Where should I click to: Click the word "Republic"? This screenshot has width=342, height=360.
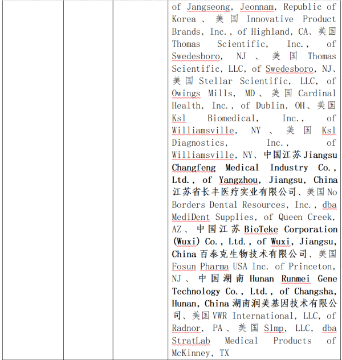pyautogui.click(x=303, y=7)
